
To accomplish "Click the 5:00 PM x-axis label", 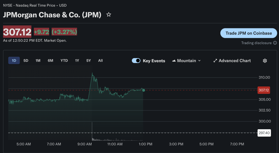I will (x=207, y=144).
